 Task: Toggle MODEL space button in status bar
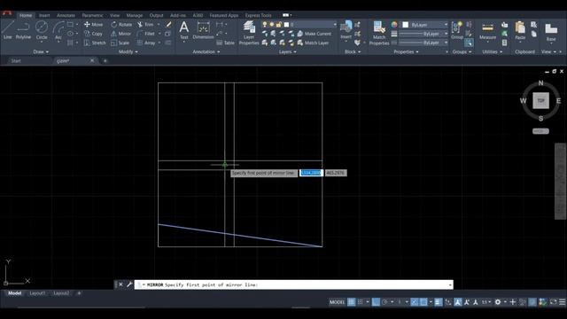point(337,302)
